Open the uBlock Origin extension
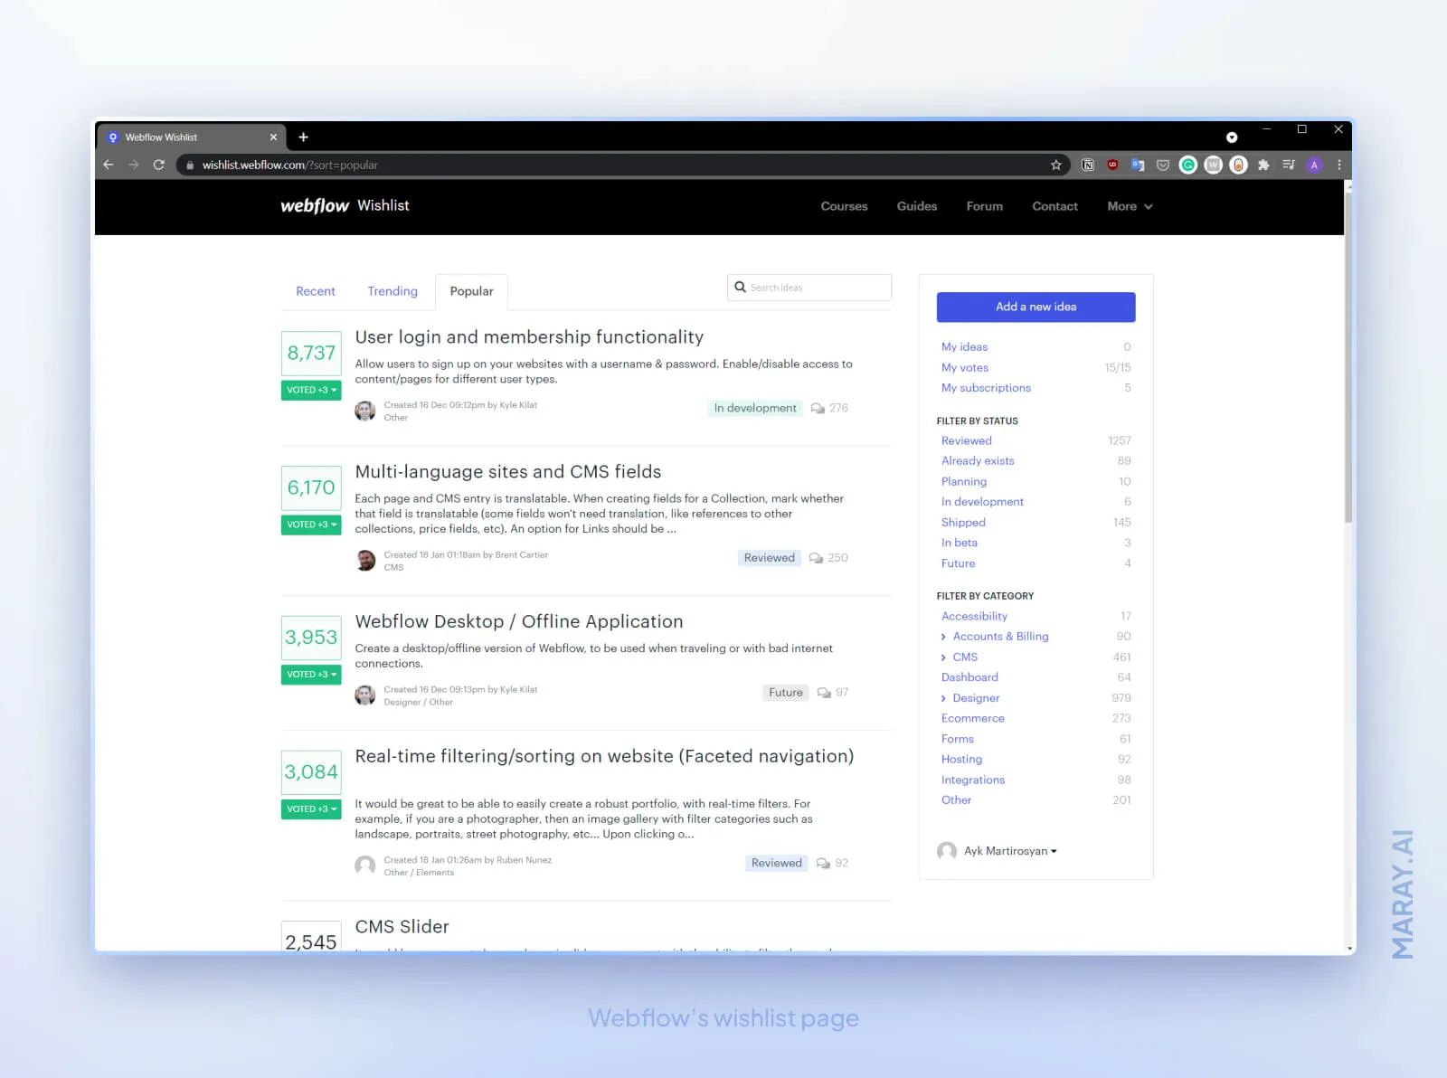Viewport: 1447px width, 1078px height. pos(1112,165)
